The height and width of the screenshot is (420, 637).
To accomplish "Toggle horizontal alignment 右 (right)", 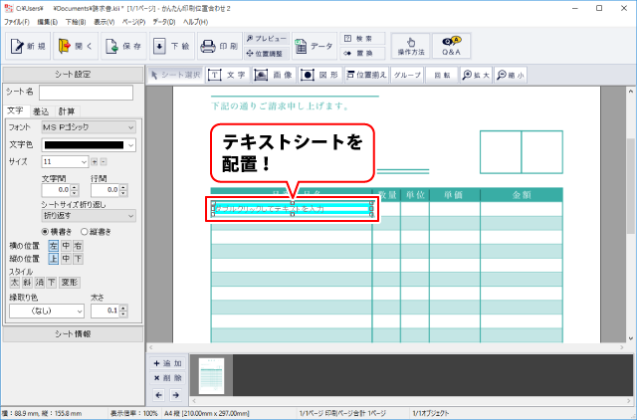I will click(79, 246).
